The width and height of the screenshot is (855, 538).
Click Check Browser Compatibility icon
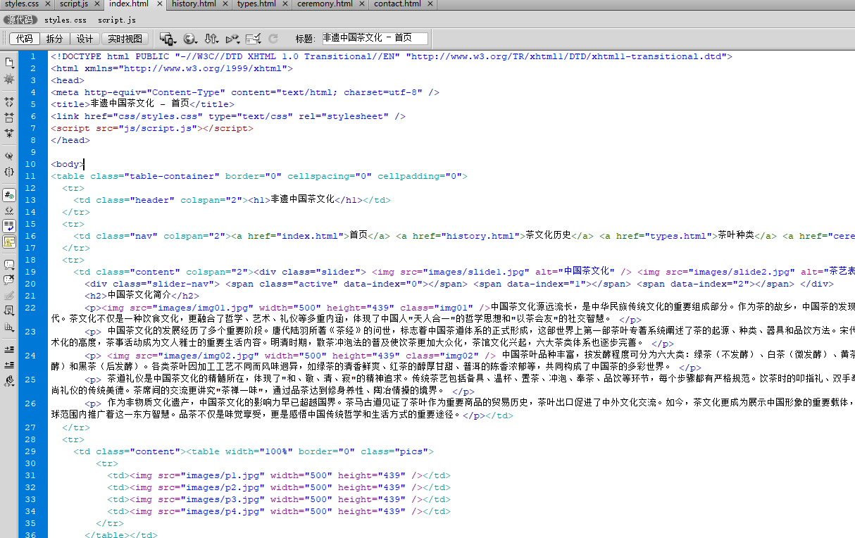[x=254, y=39]
